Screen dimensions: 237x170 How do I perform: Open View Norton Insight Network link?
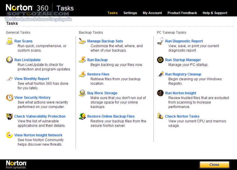tap(38, 135)
